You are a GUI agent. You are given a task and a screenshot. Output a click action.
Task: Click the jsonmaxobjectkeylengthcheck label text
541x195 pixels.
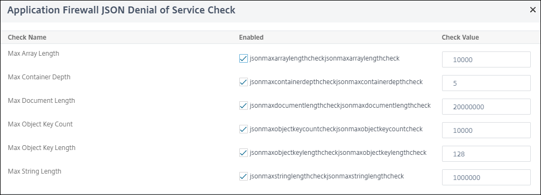pyautogui.click(x=338, y=152)
